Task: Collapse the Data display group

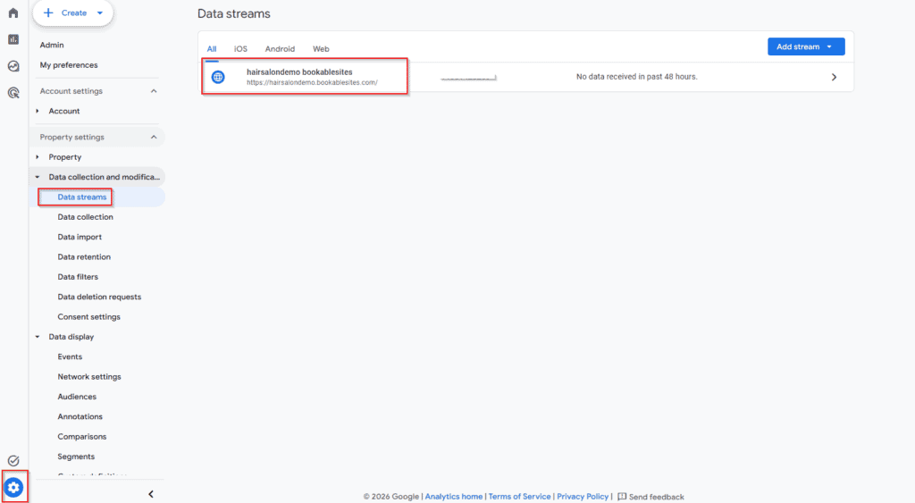Action: click(x=38, y=337)
